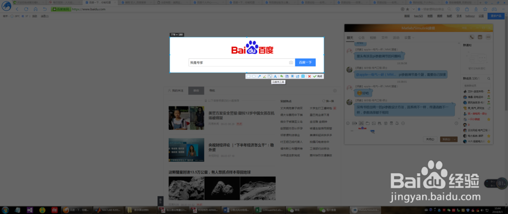Click the 换一换 refresh link in hot topics

tap(328, 101)
